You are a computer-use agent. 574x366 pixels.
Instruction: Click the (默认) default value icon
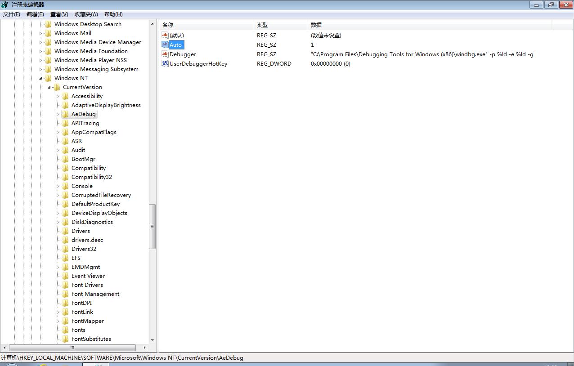tap(165, 35)
